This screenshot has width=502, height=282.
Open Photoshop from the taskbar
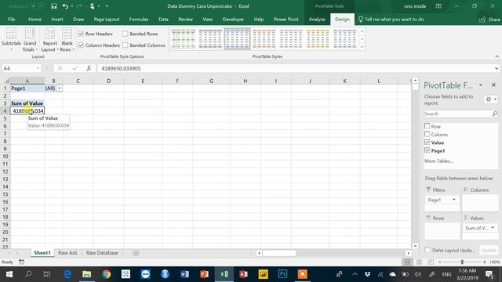(282, 274)
